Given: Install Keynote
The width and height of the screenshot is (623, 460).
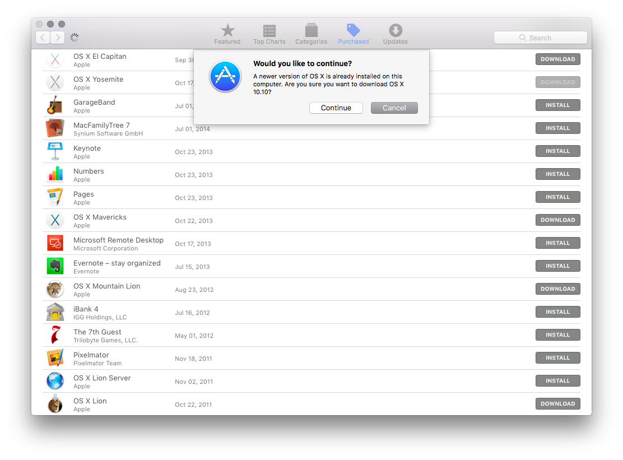Looking at the screenshot, I should [x=558, y=151].
